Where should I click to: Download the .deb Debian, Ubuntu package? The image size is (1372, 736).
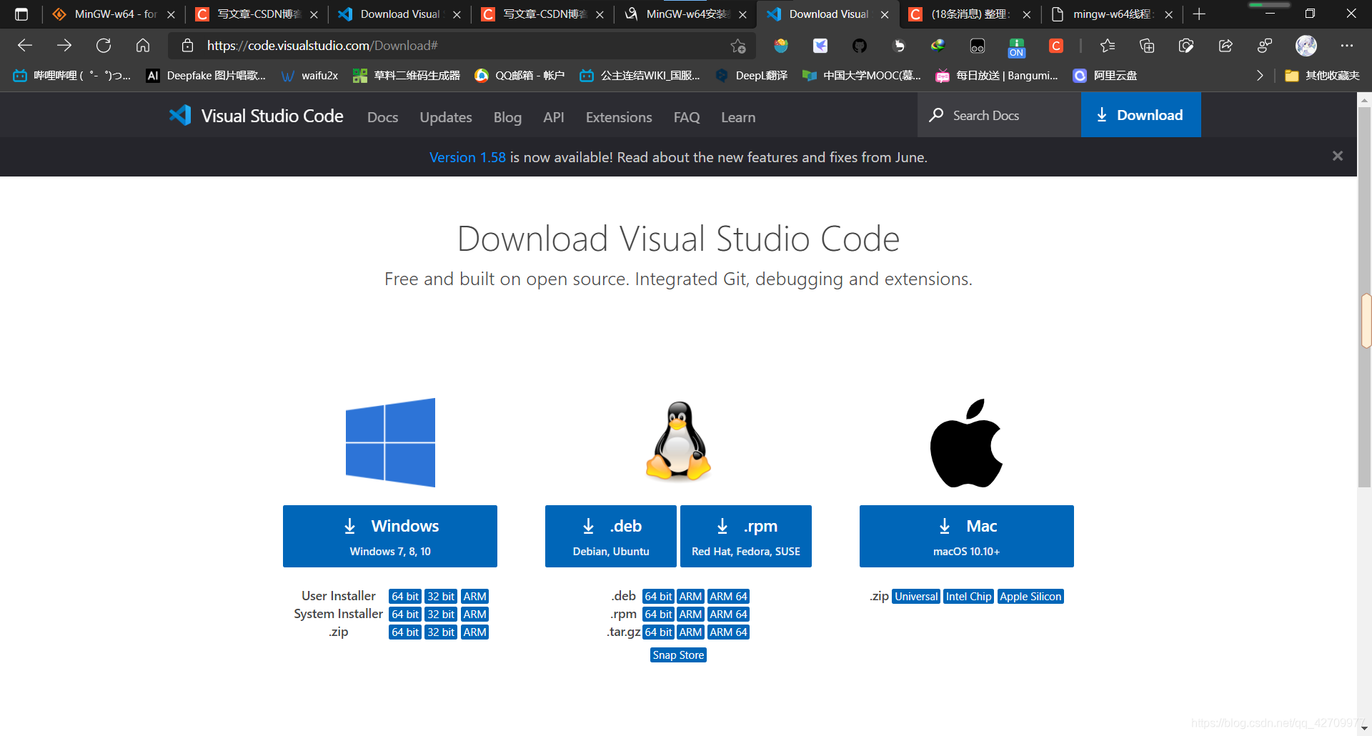(x=611, y=536)
